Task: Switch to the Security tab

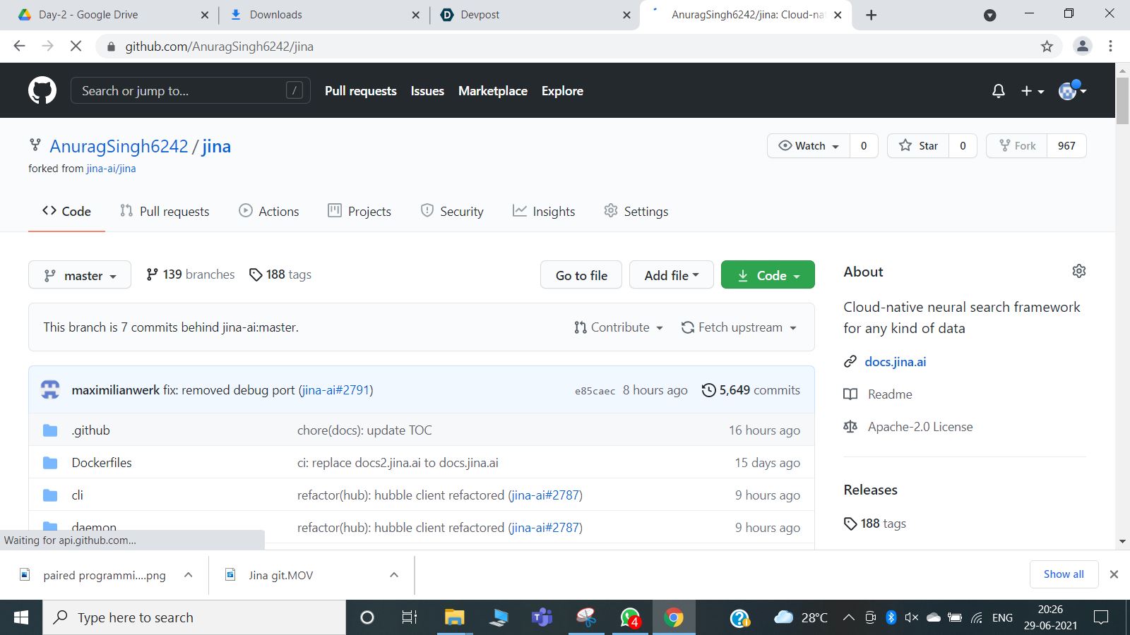Action: click(452, 211)
